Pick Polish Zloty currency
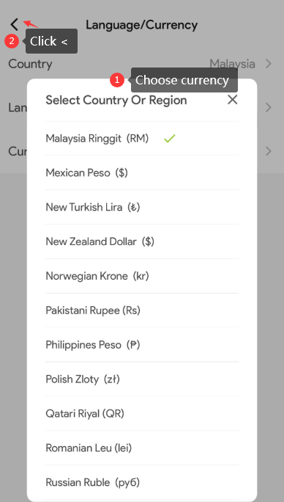 click(x=142, y=379)
